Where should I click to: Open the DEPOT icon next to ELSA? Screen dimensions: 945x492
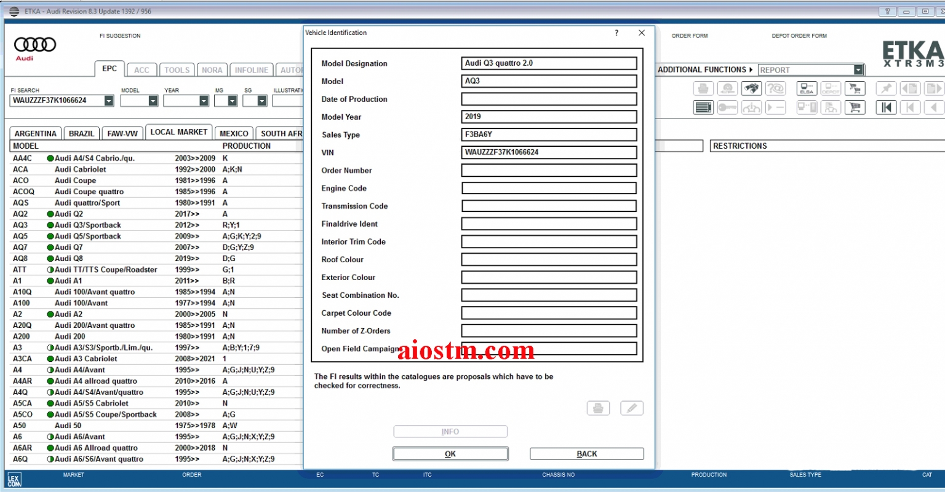click(831, 88)
